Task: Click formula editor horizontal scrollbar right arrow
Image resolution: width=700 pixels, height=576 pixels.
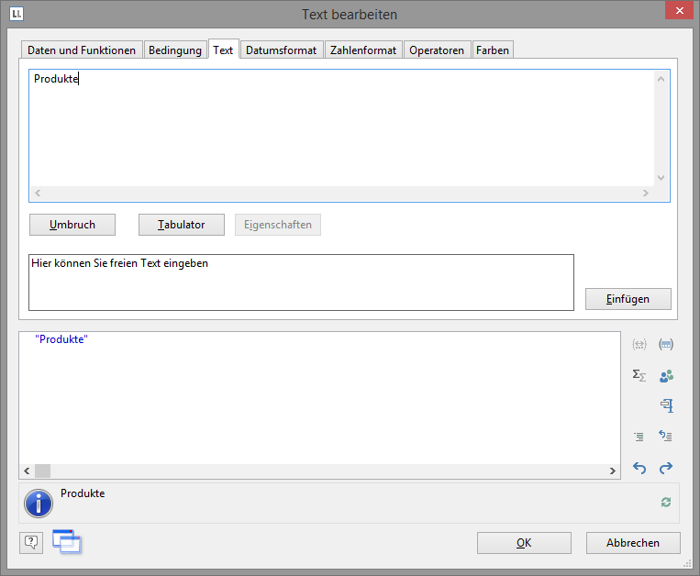Action: (613, 471)
